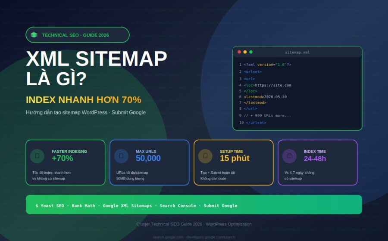Screen dimensions: 388x241
Task: Click the footer "Cluster Technical SEO Guide 2026" text
Action: pyautogui.click(x=169, y=224)
